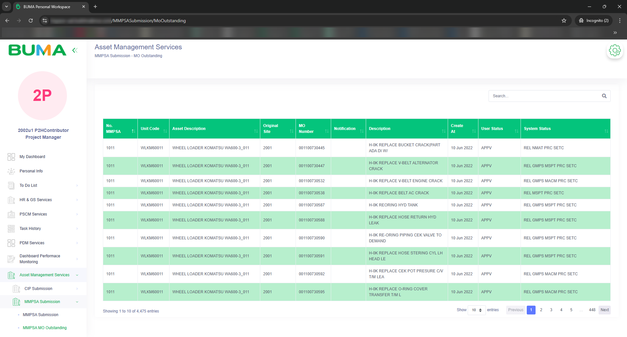Click the search magnifier icon
Image resolution: width=627 pixels, height=337 pixels.
pos(604,96)
